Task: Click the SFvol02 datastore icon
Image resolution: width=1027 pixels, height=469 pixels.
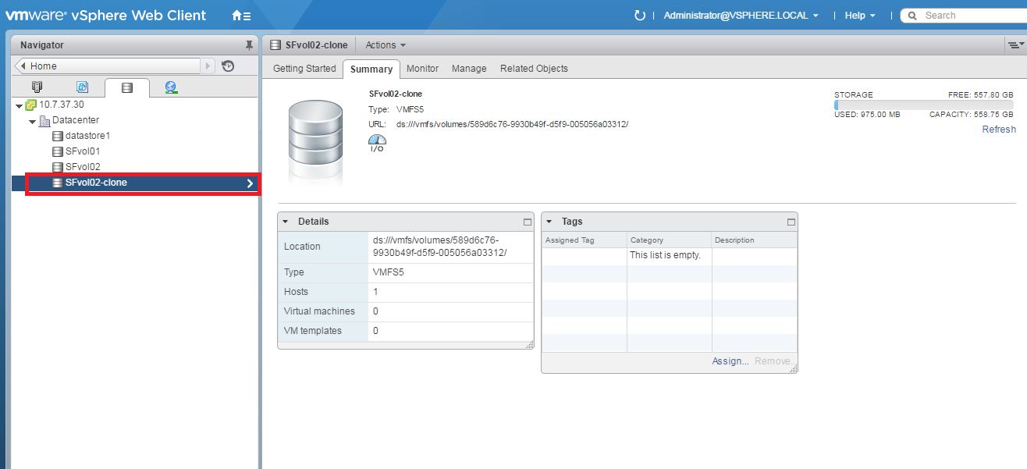Action: [x=58, y=167]
